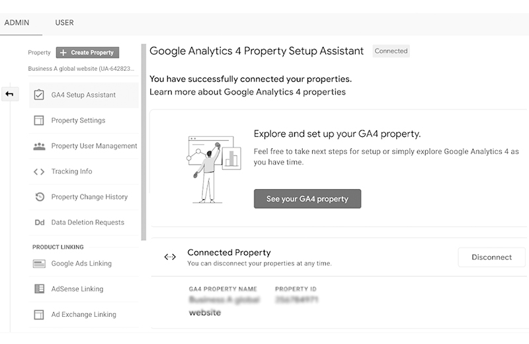Click the person-with-charts illustration
This screenshot has height=344, width=529.
click(214, 169)
